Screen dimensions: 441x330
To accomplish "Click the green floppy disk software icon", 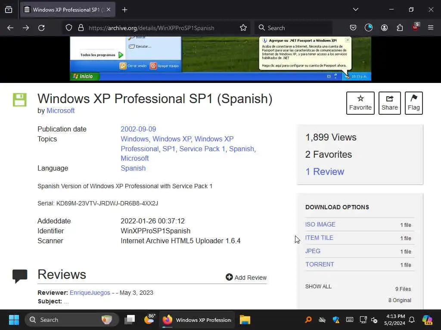I will 20,100.
